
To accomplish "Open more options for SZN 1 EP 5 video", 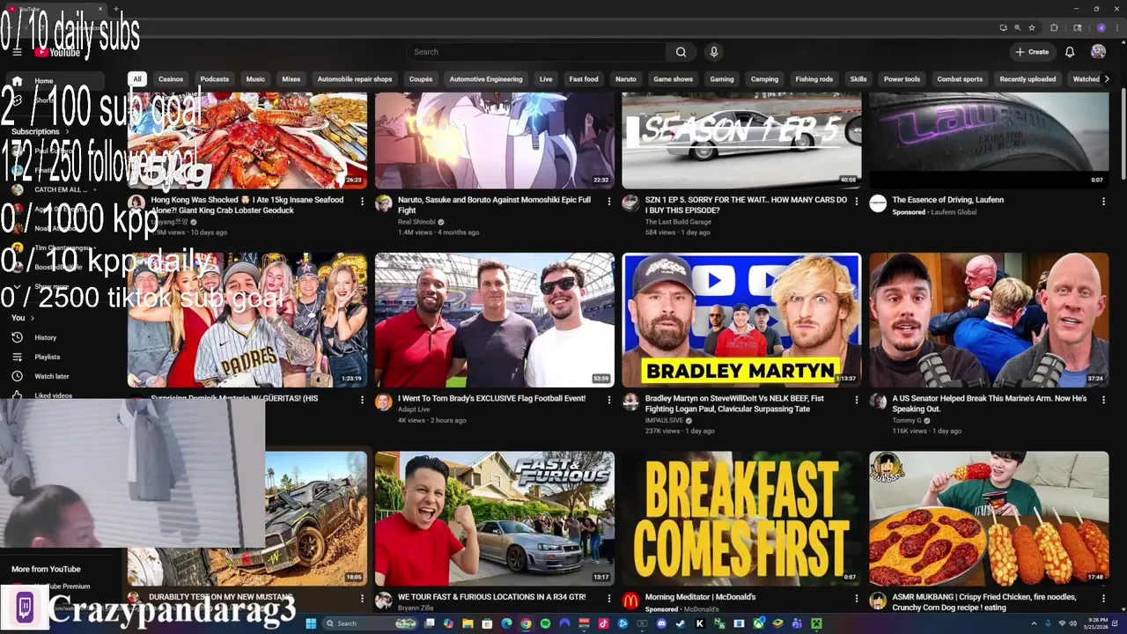I will [x=856, y=202].
